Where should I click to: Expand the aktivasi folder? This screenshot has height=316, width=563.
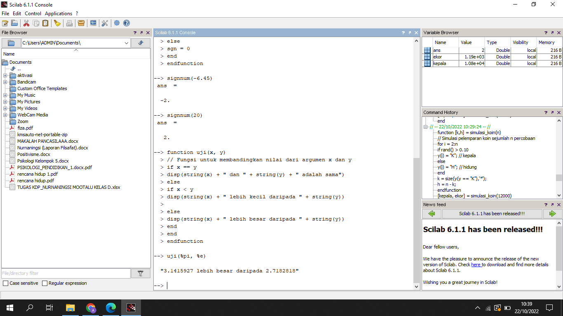[5, 75]
